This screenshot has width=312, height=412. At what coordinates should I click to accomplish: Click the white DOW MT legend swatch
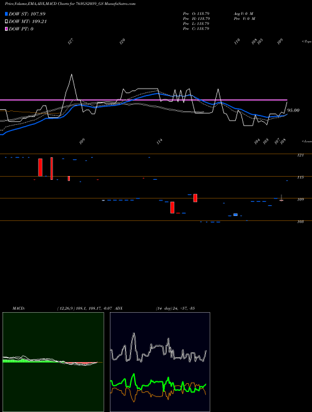(x=6, y=22)
